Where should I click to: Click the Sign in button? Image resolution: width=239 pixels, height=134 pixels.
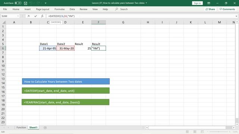pos(198,3)
